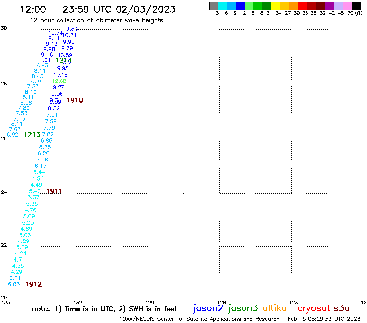The height and width of the screenshot is (323, 367).
Task: Select the altika satellite legend label
Action: click(x=275, y=308)
